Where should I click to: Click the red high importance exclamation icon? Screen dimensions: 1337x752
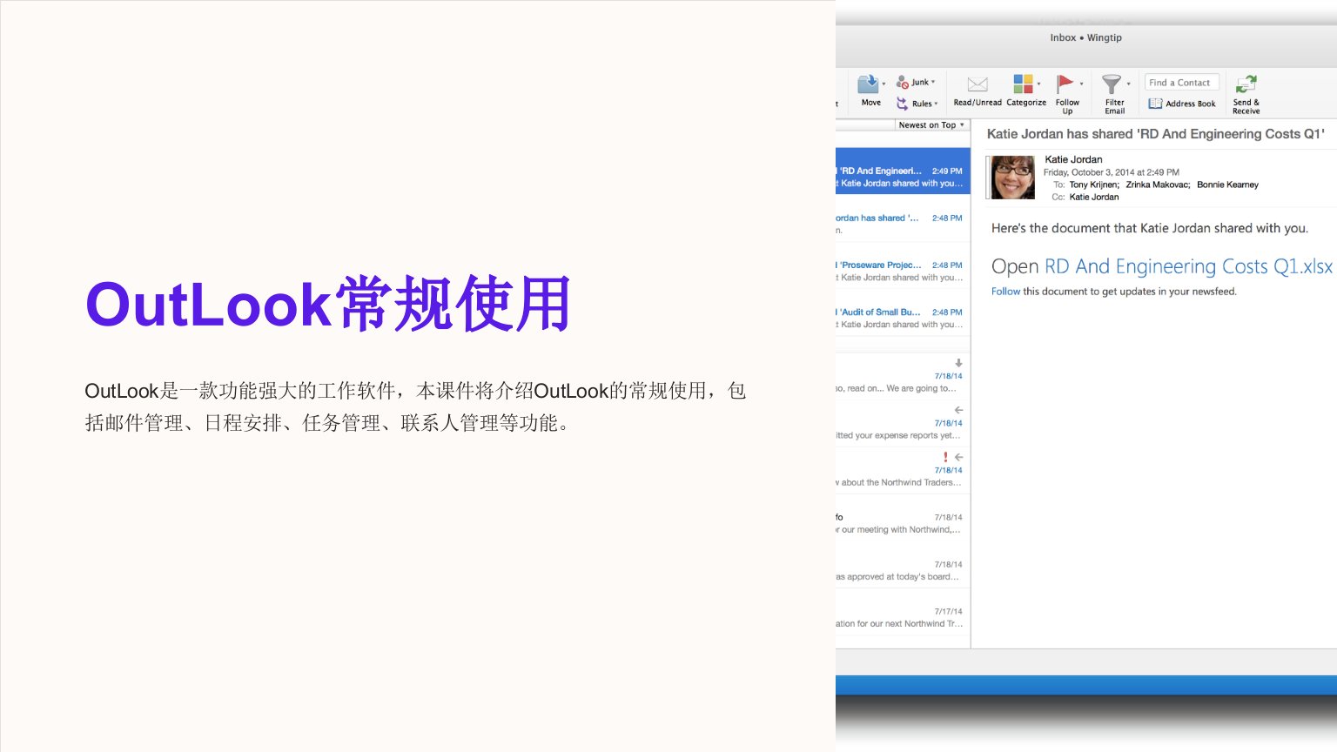click(945, 457)
